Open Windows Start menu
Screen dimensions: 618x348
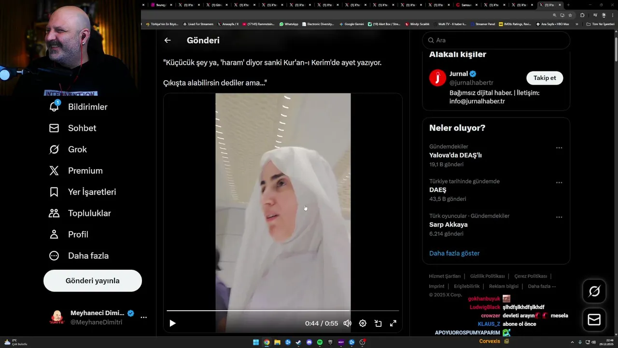(256, 343)
